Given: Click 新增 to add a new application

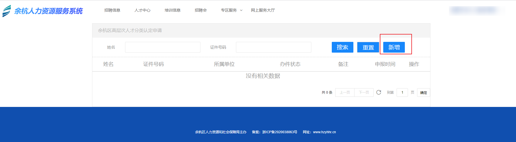Looking at the screenshot, I should (x=394, y=47).
